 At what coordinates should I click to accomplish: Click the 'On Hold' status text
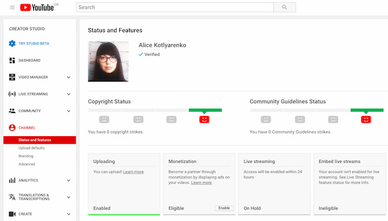click(x=252, y=208)
